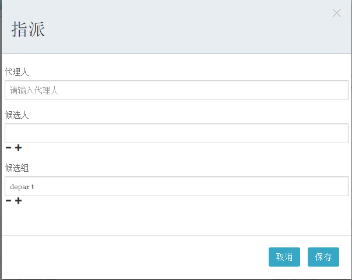Save the assignment with 保存

[323, 257]
